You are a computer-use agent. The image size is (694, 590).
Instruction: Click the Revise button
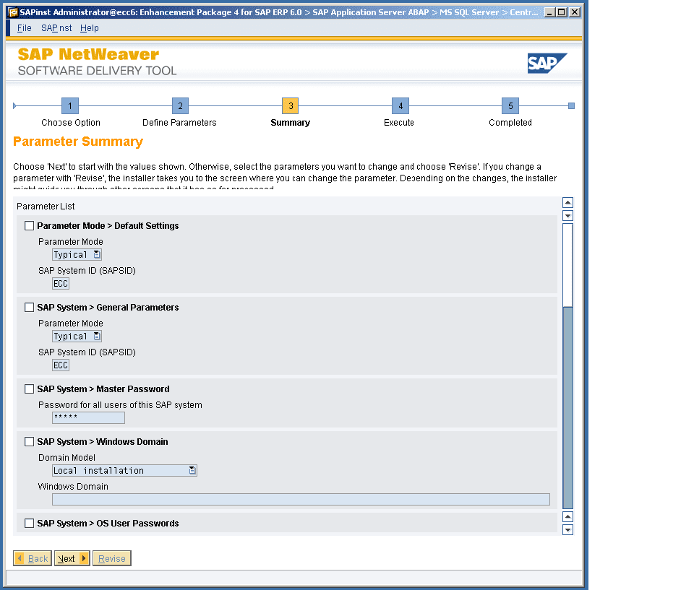click(111, 558)
